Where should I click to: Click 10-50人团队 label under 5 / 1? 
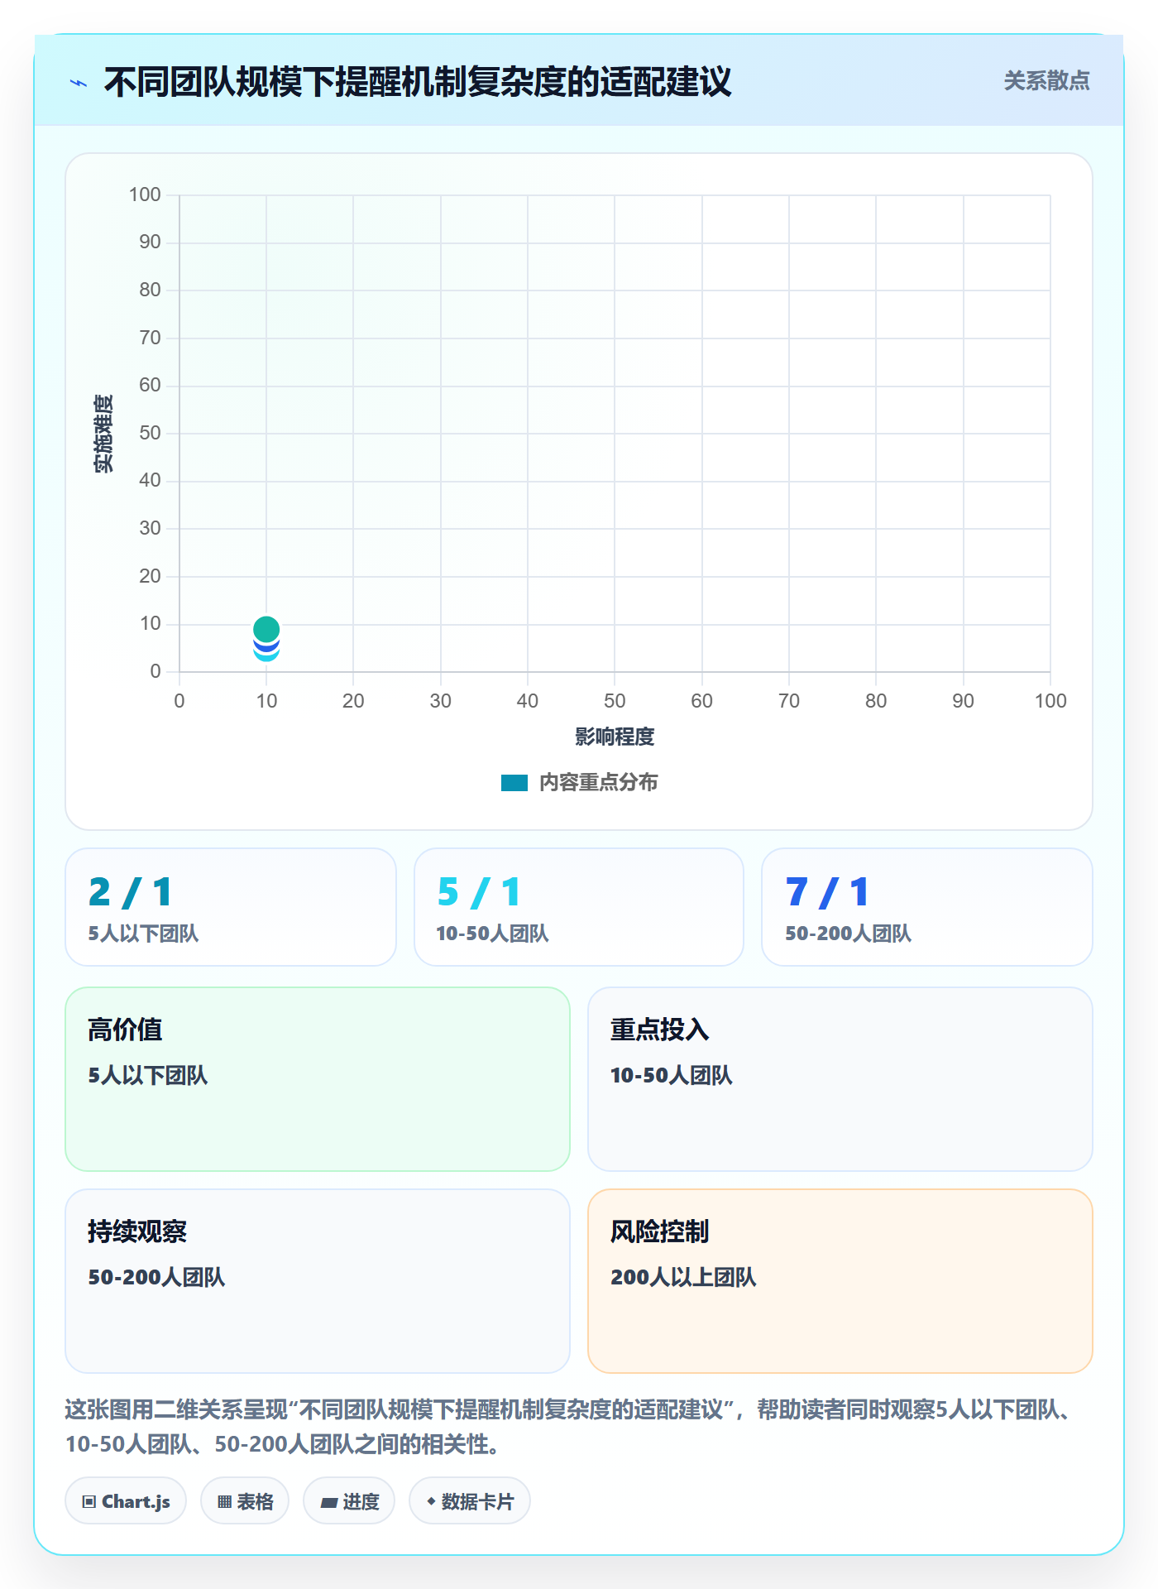click(492, 934)
